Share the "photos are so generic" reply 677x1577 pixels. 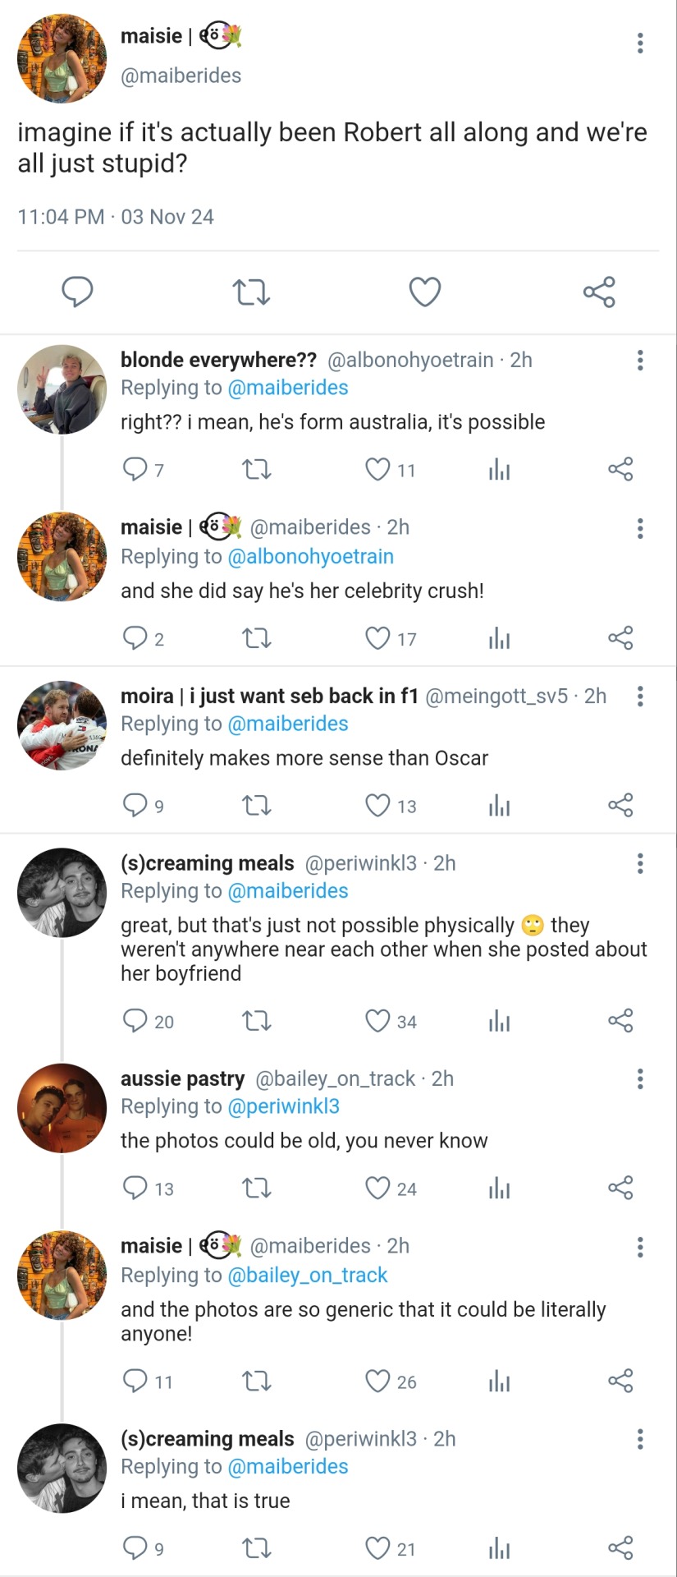620,1382
